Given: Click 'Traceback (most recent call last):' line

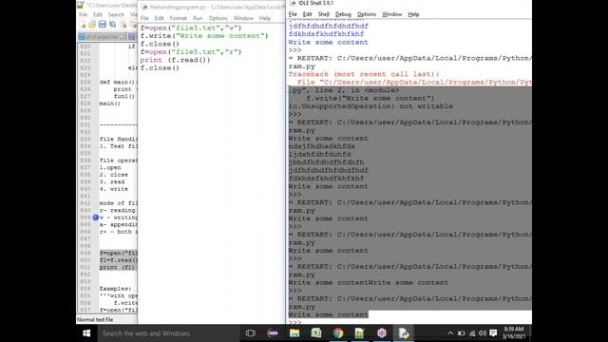Looking at the screenshot, I should tap(364, 74).
